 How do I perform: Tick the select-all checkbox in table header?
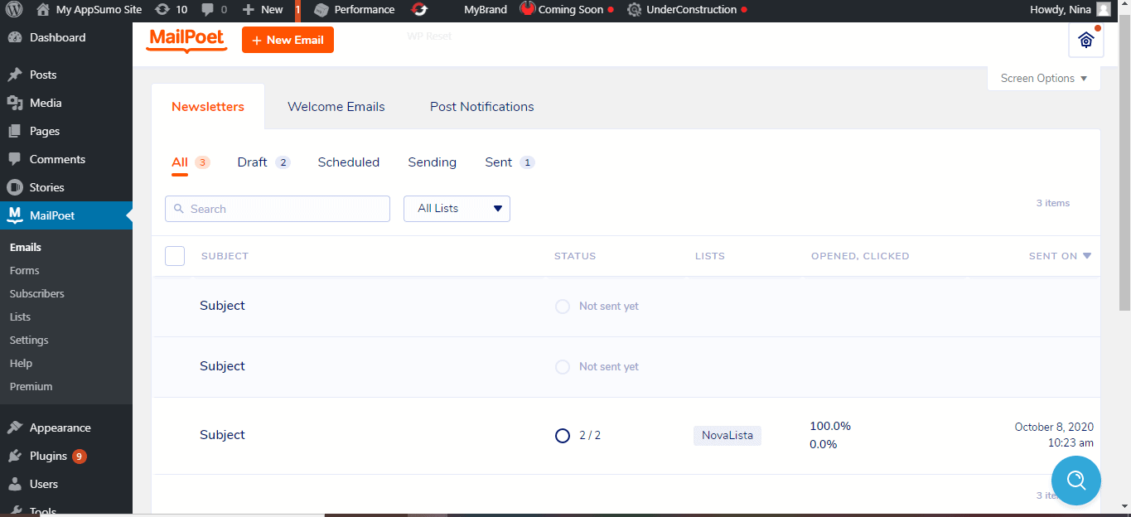pyautogui.click(x=175, y=256)
